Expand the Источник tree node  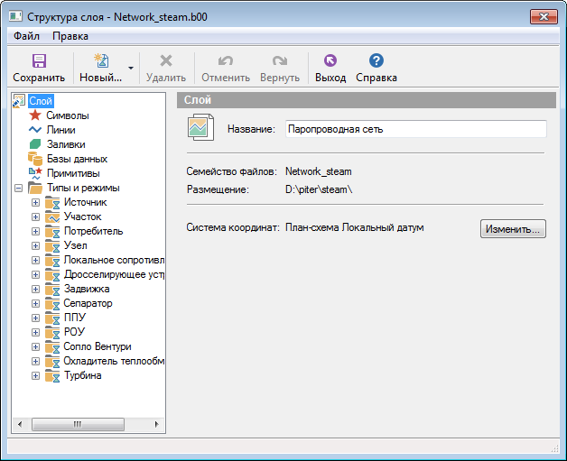click(36, 202)
